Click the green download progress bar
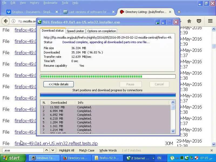216x162 pixels. coord(108,76)
